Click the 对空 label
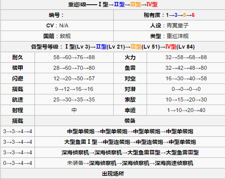Screen dimensions: 225x179 (x=130, y=79)
